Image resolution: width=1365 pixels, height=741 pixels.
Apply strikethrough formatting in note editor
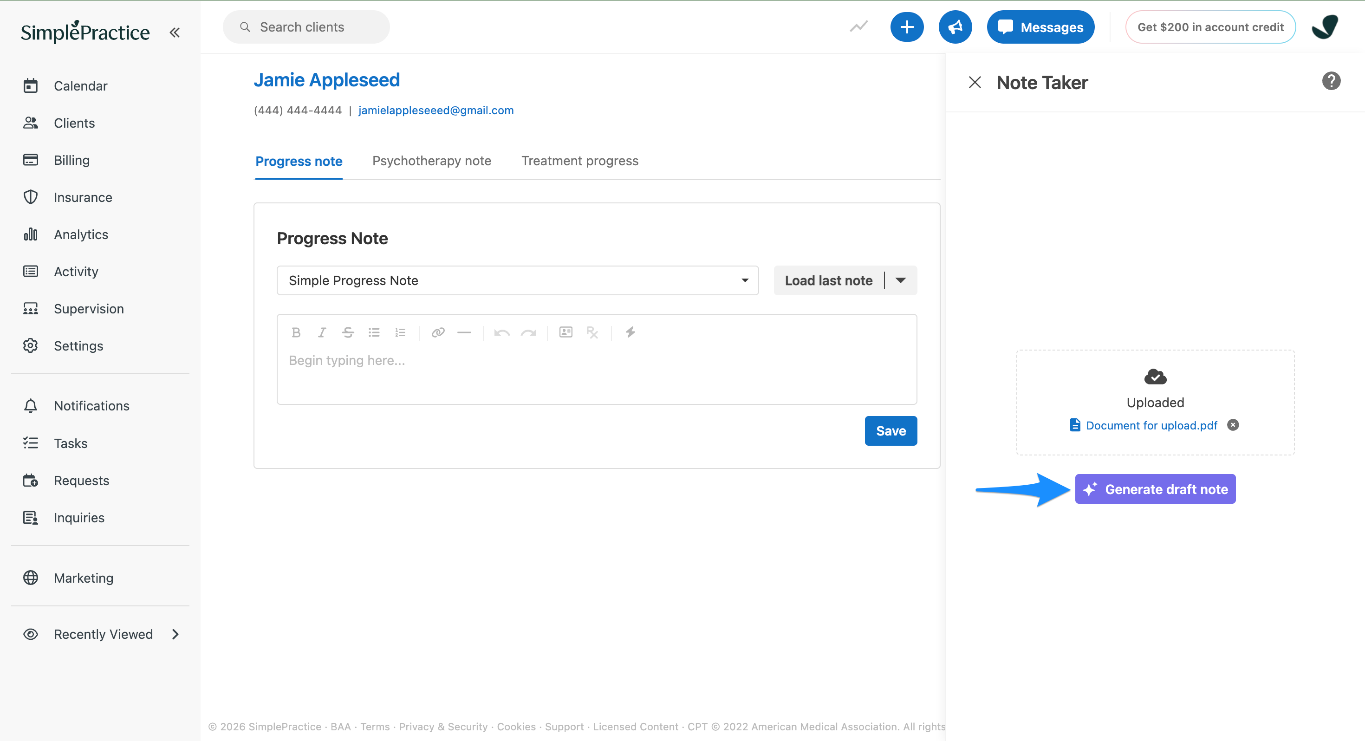coord(348,332)
